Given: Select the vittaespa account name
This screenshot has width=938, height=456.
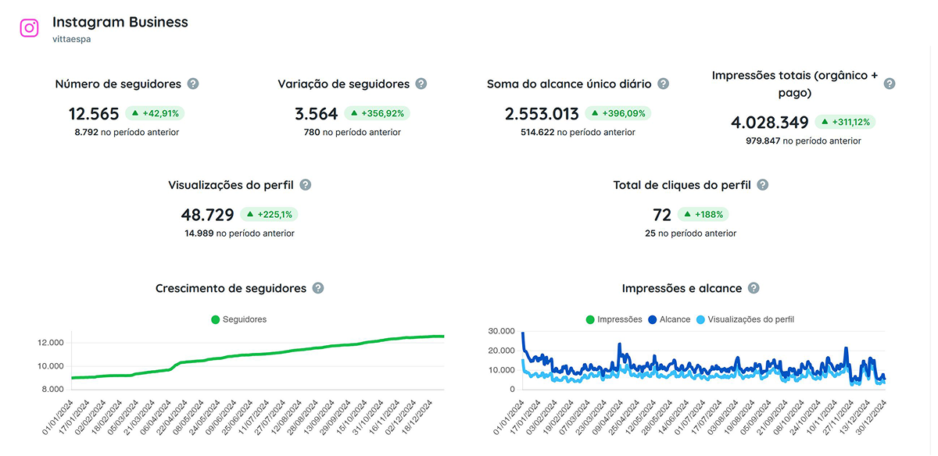Looking at the screenshot, I should tap(72, 38).
